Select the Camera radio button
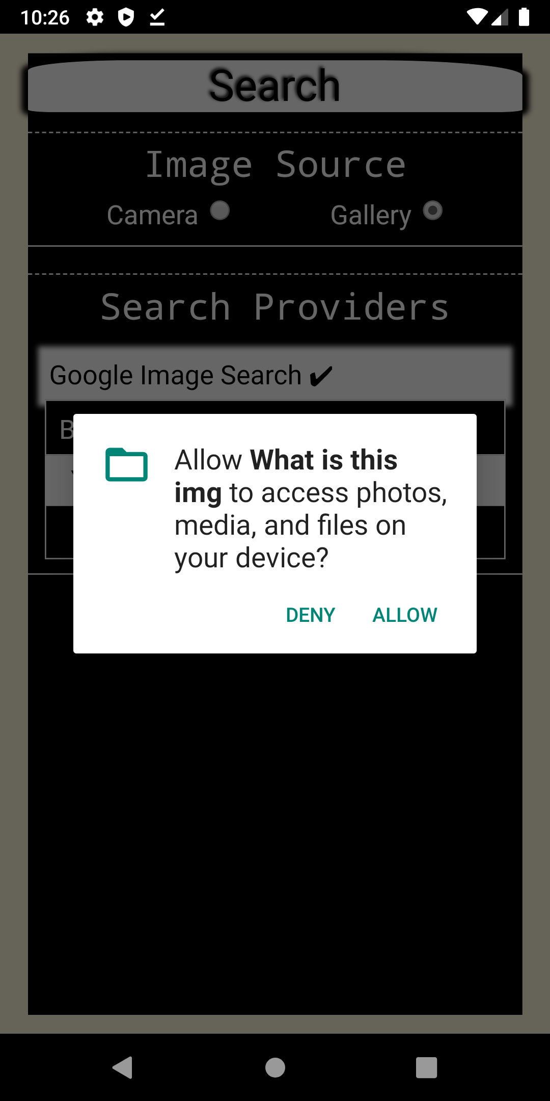The width and height of the screenshot is (550, 1101). click(x=219, y=211)
